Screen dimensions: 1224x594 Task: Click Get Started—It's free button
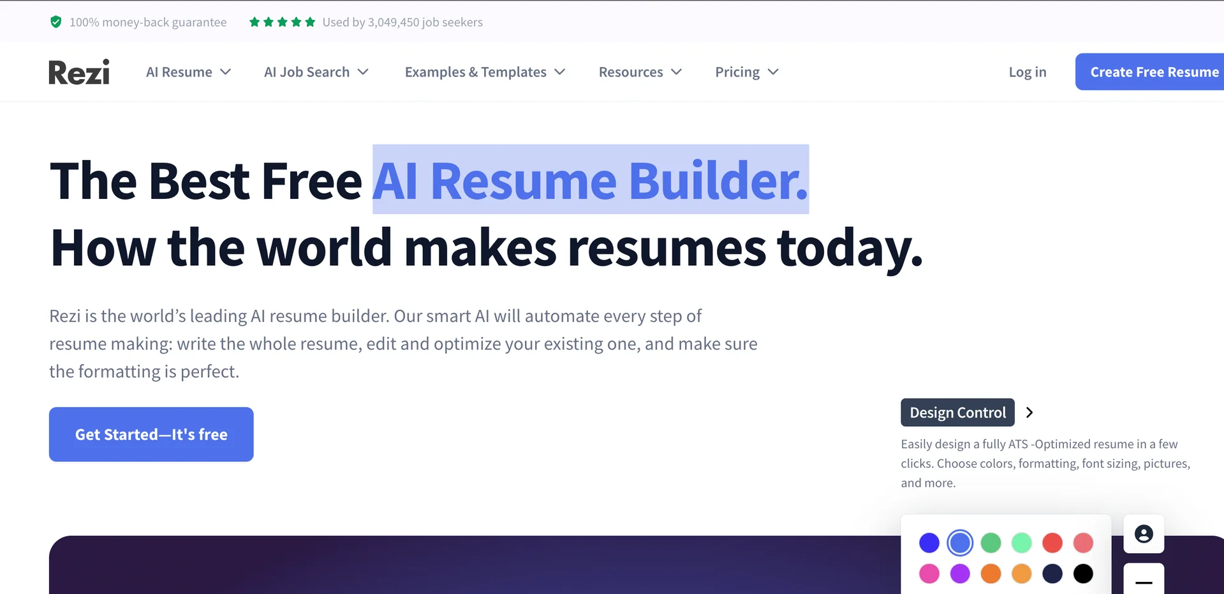click(151, 435)
